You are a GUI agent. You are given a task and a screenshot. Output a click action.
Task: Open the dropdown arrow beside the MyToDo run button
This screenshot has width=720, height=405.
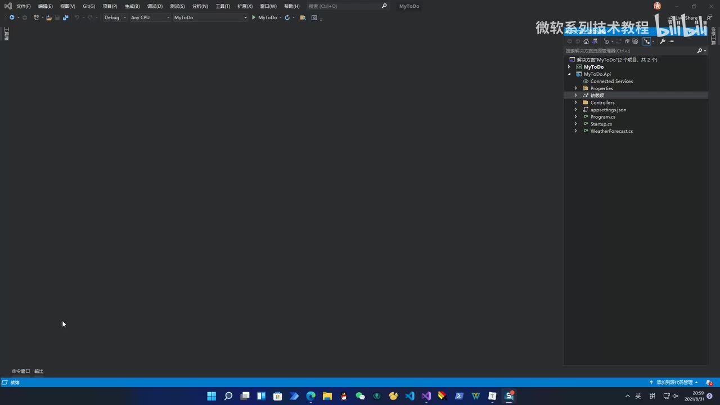280,17
